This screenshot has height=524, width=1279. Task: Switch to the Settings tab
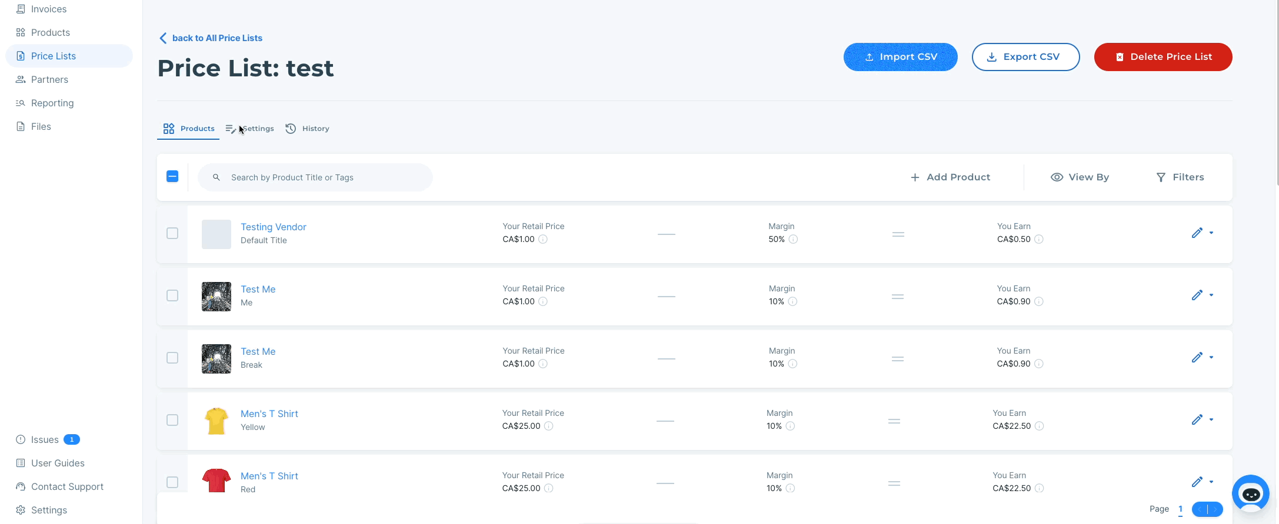coord(251,129)
